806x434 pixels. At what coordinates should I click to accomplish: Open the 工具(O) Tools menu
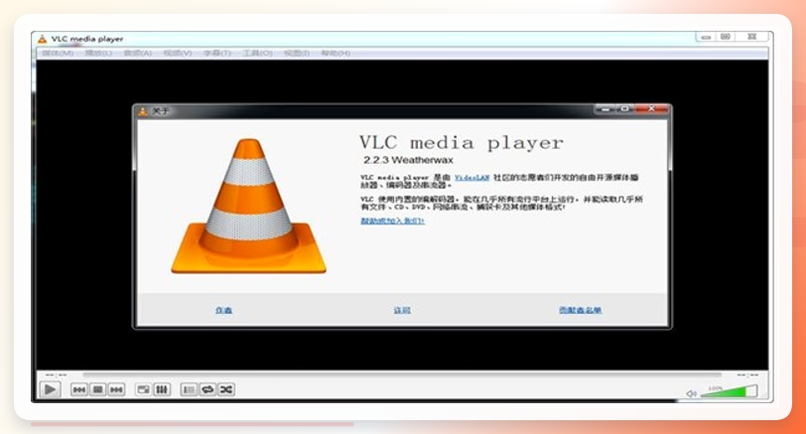(x=257, y=53)
